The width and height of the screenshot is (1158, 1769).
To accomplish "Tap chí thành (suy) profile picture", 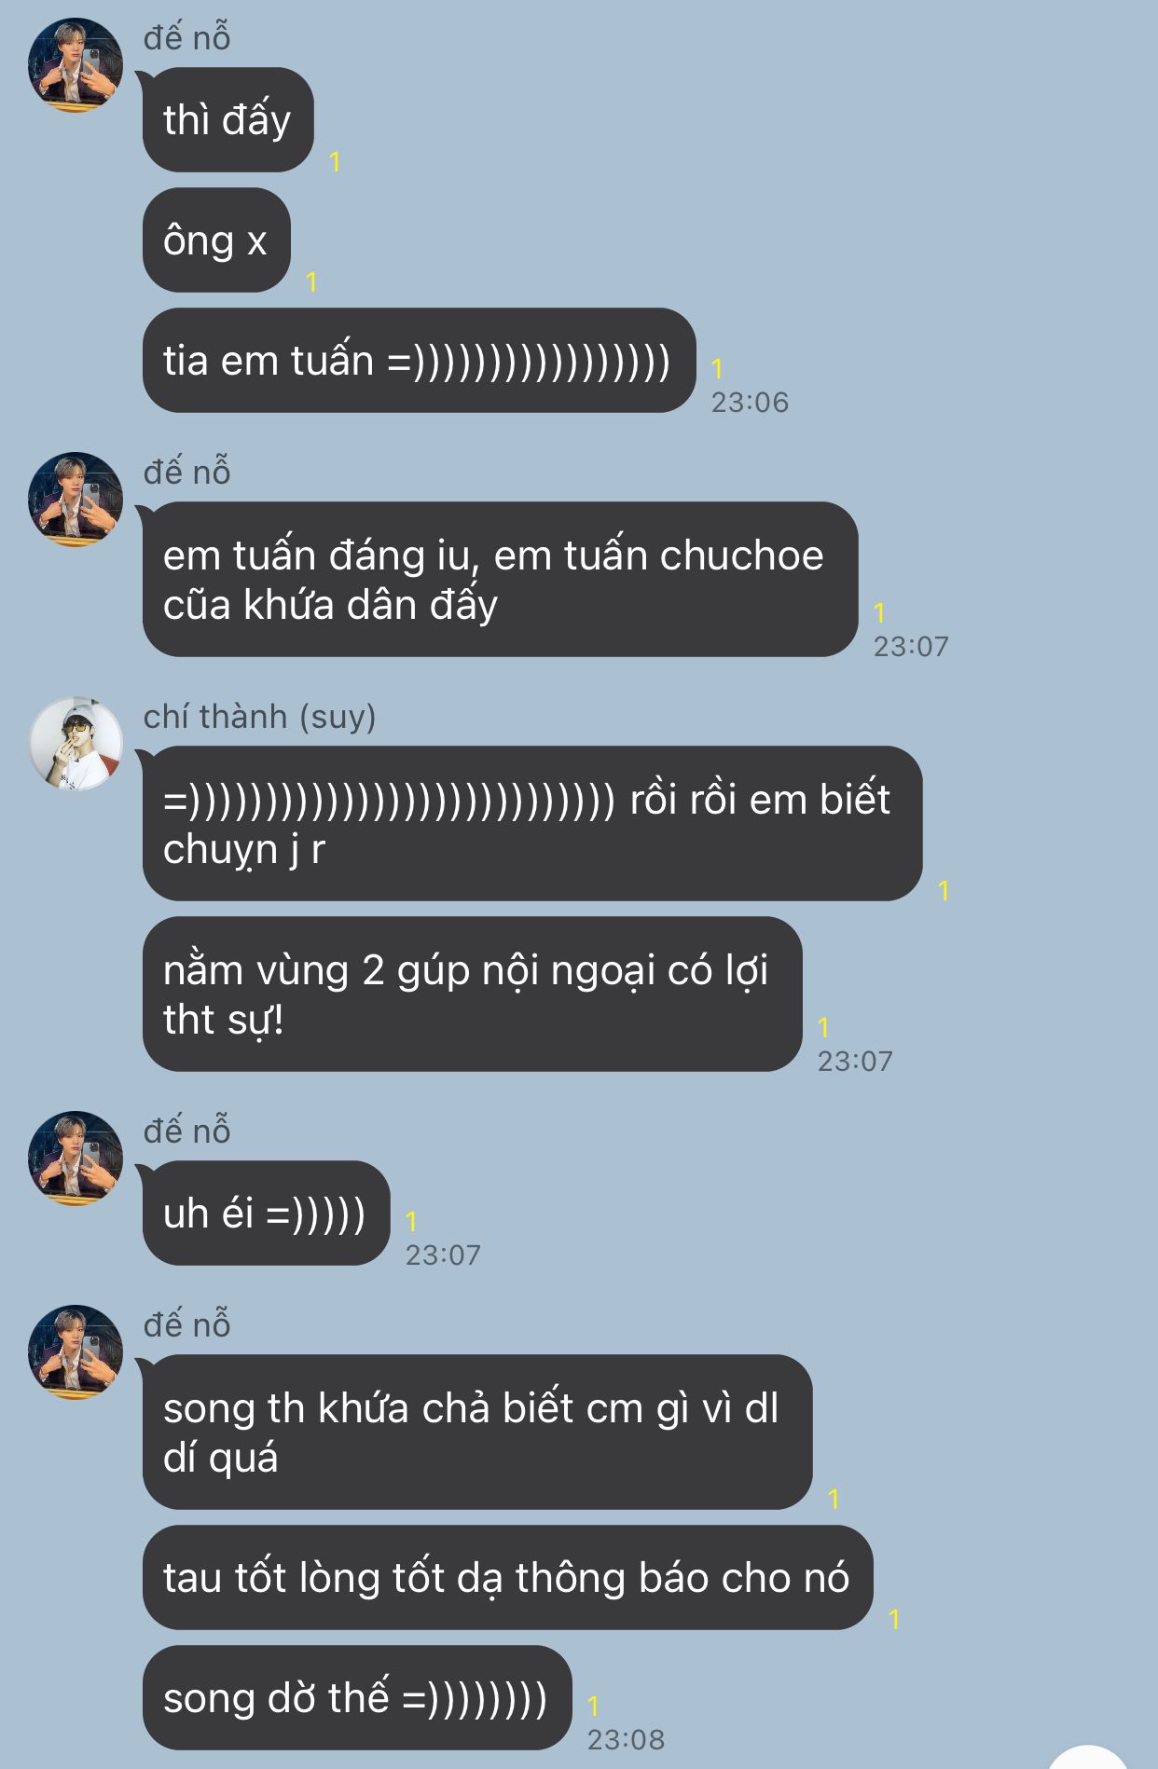I will [x=76, y=744].
